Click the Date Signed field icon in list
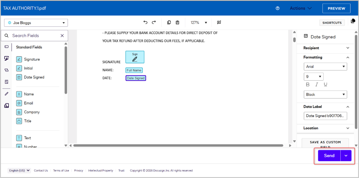 19,77
